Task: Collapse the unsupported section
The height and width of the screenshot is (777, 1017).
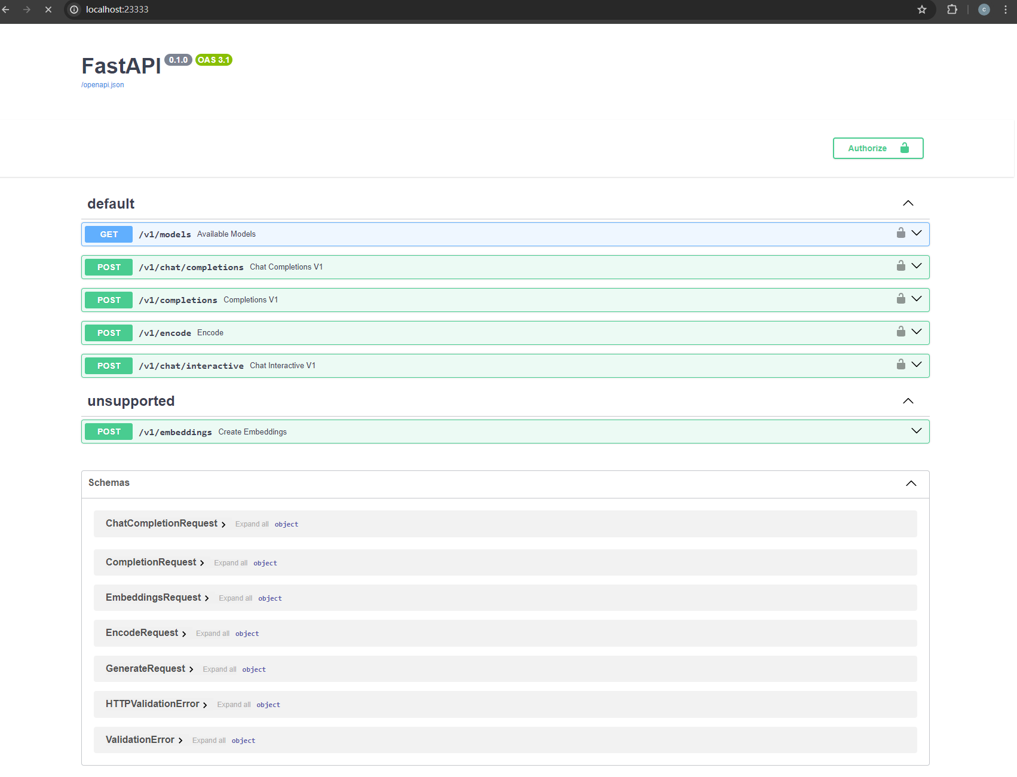Action: (x=908, y=401)
